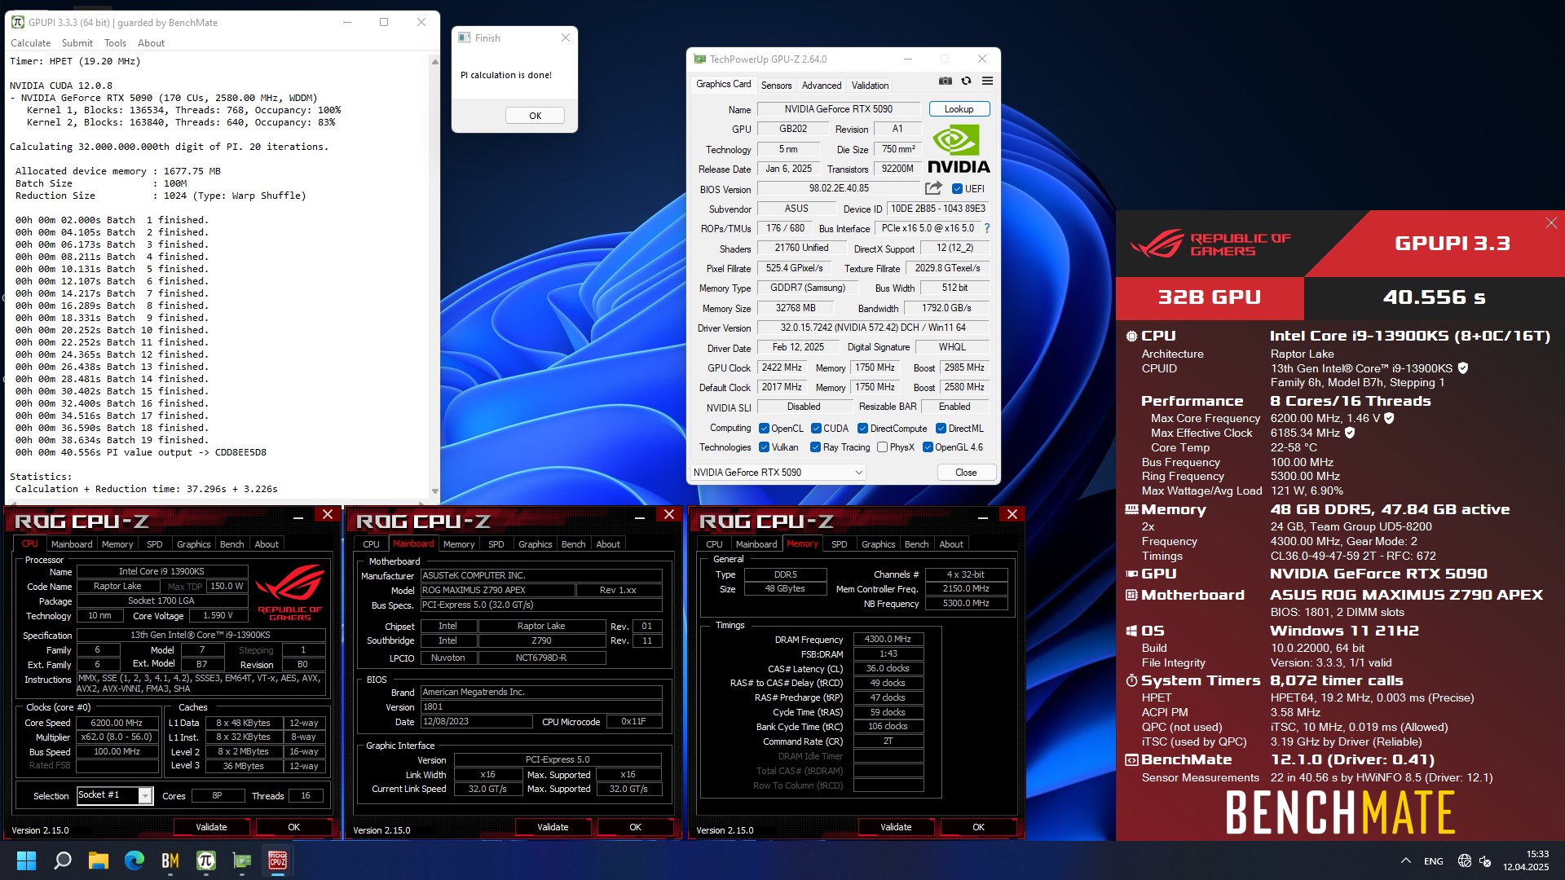Toggle the OpenGL 4.6 checkbox

point(928,447)
